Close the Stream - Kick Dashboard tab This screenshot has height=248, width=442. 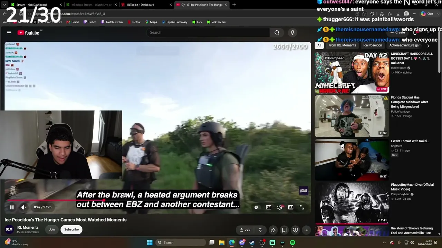pos(61,5)
